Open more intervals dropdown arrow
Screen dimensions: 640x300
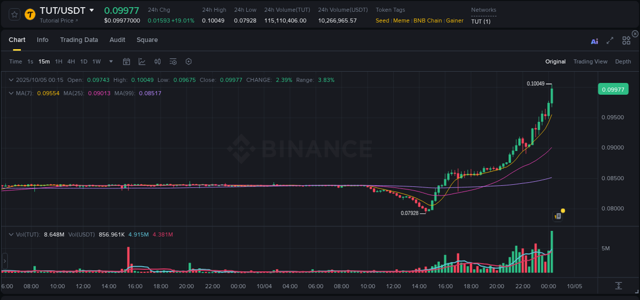pyautogui.click(x=110, y=61)
